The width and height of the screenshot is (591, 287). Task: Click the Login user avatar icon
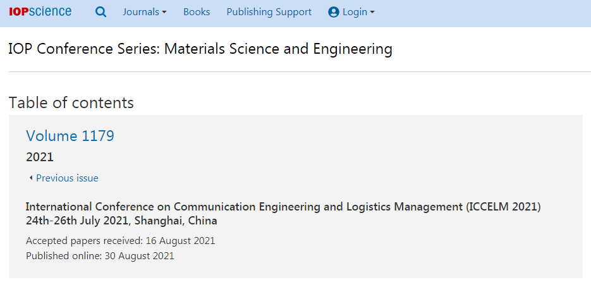point(334,12)
